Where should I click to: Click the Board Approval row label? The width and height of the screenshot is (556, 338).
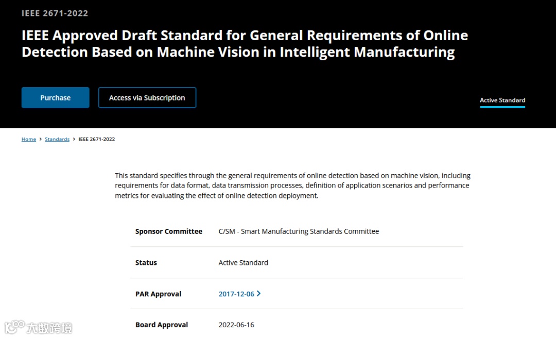162,325
